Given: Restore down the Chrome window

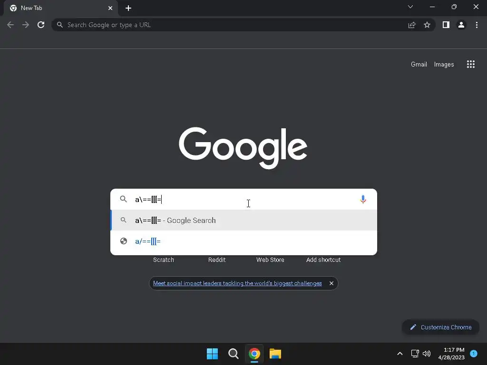Looking at the screenshot, I should tap(454, 7).
